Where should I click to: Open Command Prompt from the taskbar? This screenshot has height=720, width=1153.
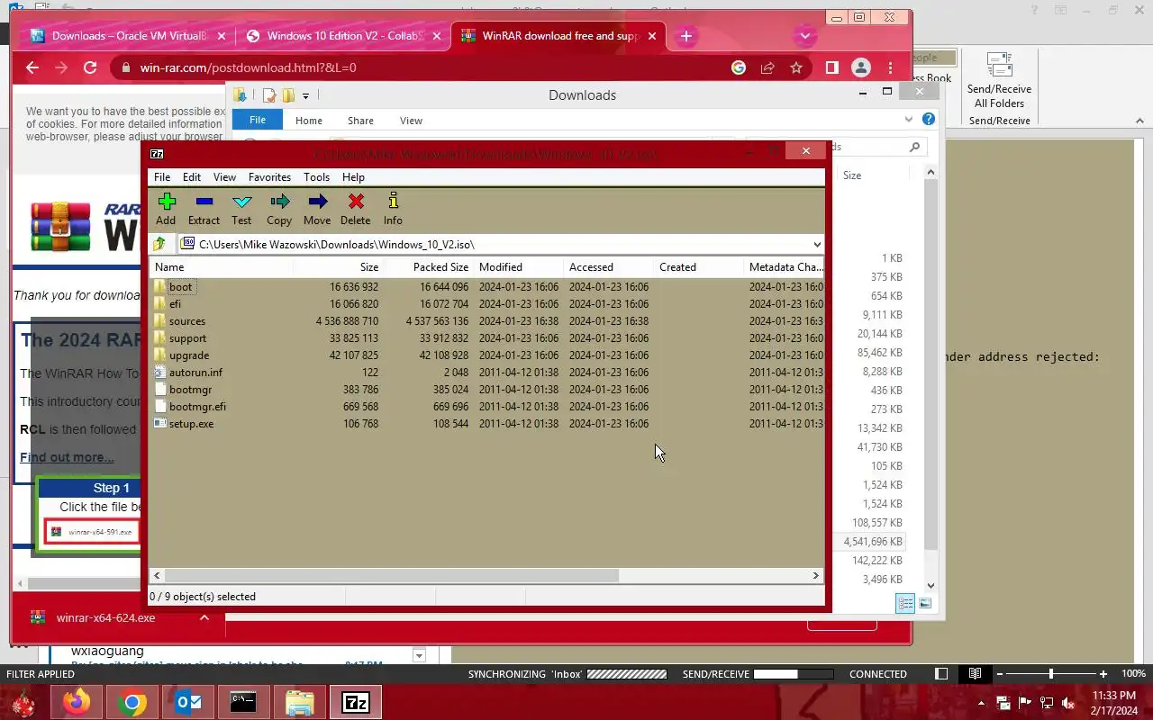[x=243, y=702]
